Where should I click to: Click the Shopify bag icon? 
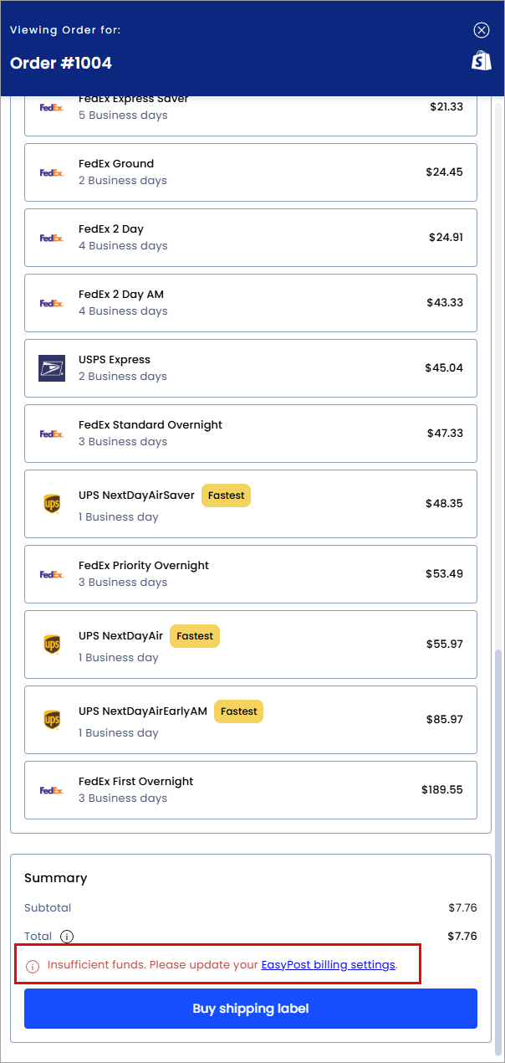click(482, 60)
